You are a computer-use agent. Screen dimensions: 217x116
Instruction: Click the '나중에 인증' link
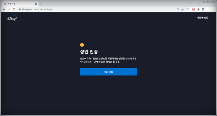tap(203, 18)
